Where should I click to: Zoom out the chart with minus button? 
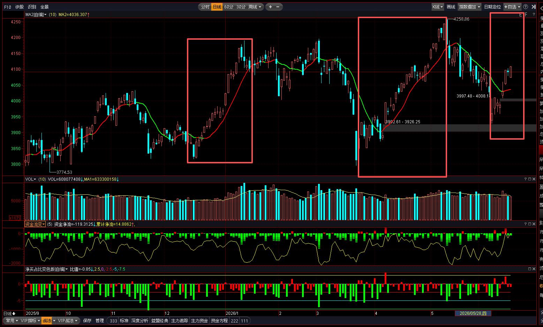[x=278, y=7]
